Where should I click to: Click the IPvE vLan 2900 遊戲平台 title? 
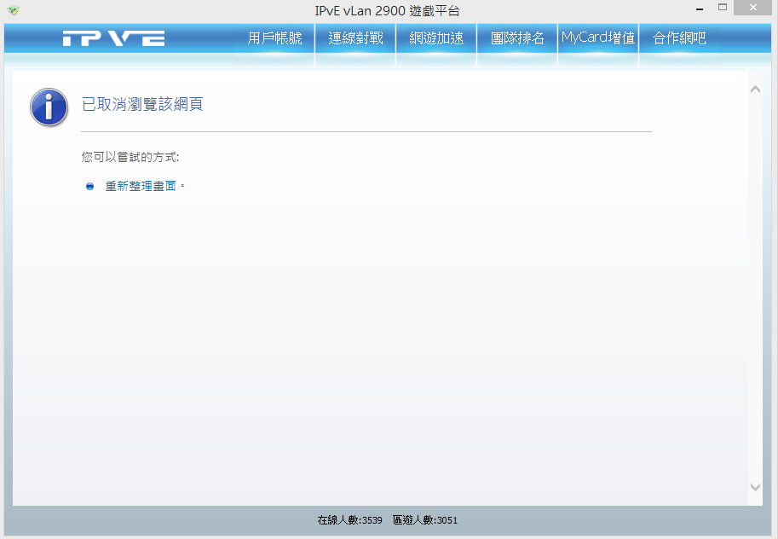(x=388, y=10)
